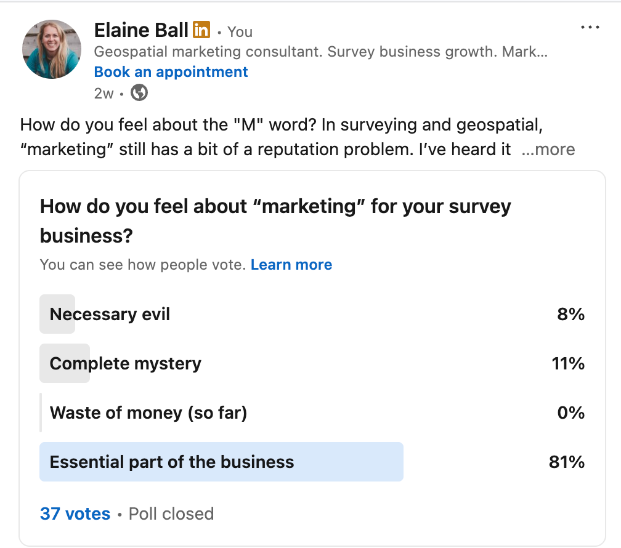Click the Geospatial marketing consultant headline
This screenshot has height=548, width=621.
(x=320, y=52)
